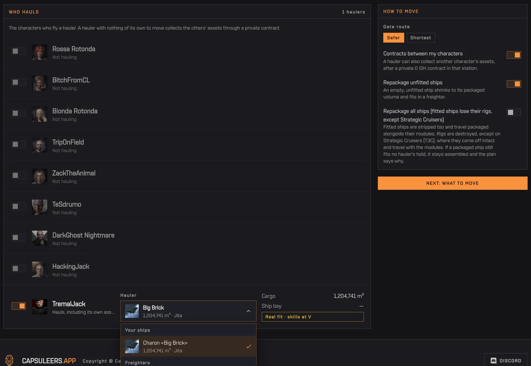The image size is (531, 366).
Task: Click the Ship bay label
Action: click(x=271, y=306)
